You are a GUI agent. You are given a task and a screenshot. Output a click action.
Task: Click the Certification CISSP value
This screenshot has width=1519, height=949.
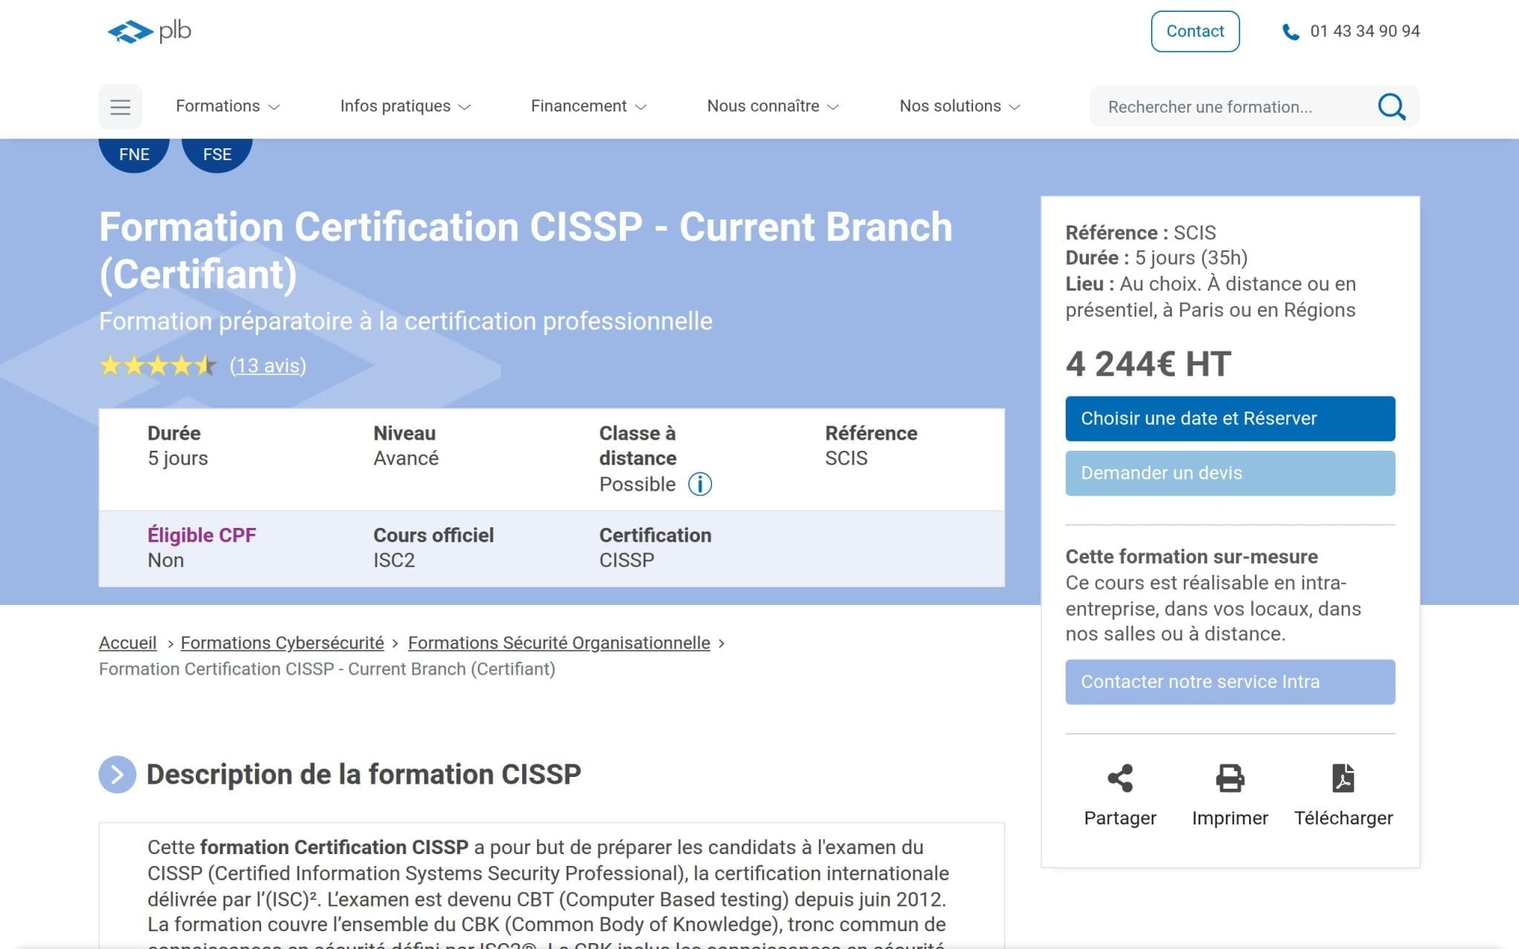pos(627,561)
